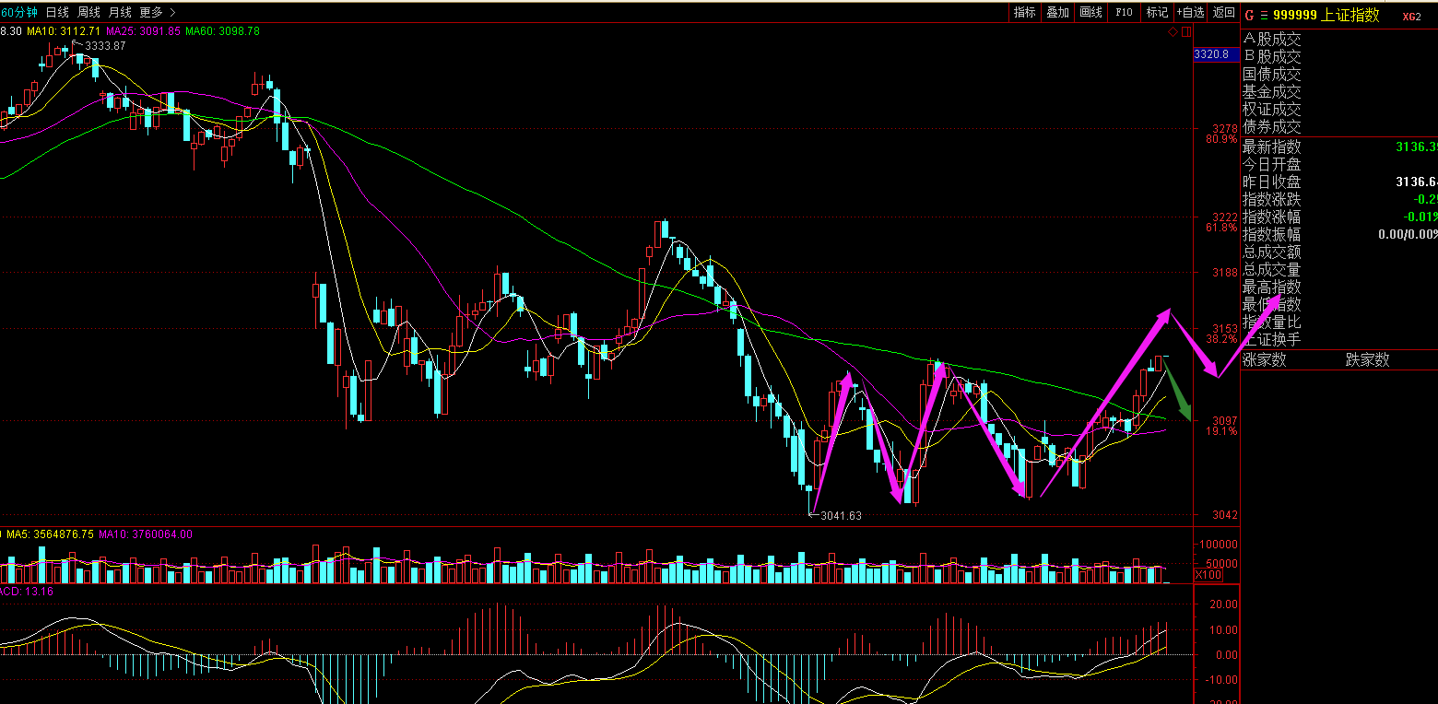Click the 昨日收盘 label

coord(1272,182)
